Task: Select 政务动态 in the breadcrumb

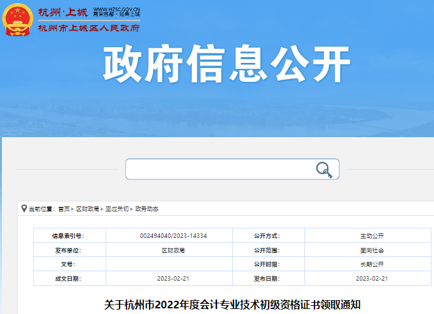Action: tap(145, 209)
